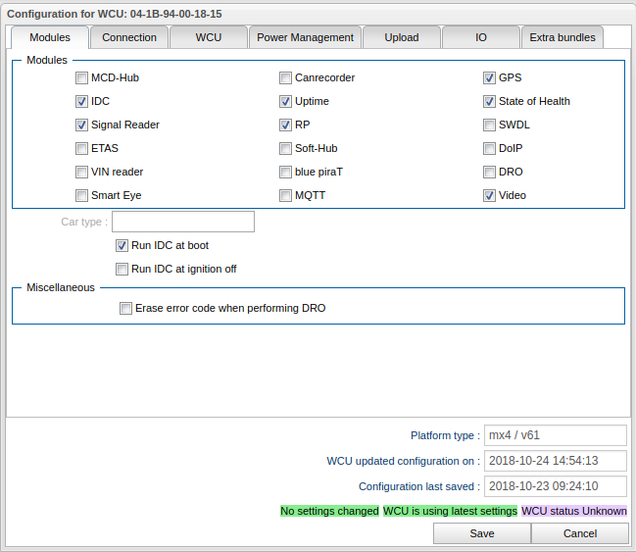The height and width of the screenshot is (552, 636).
Task: Uncheck the IDC module checkbox
Action: (x=82, y=102)
